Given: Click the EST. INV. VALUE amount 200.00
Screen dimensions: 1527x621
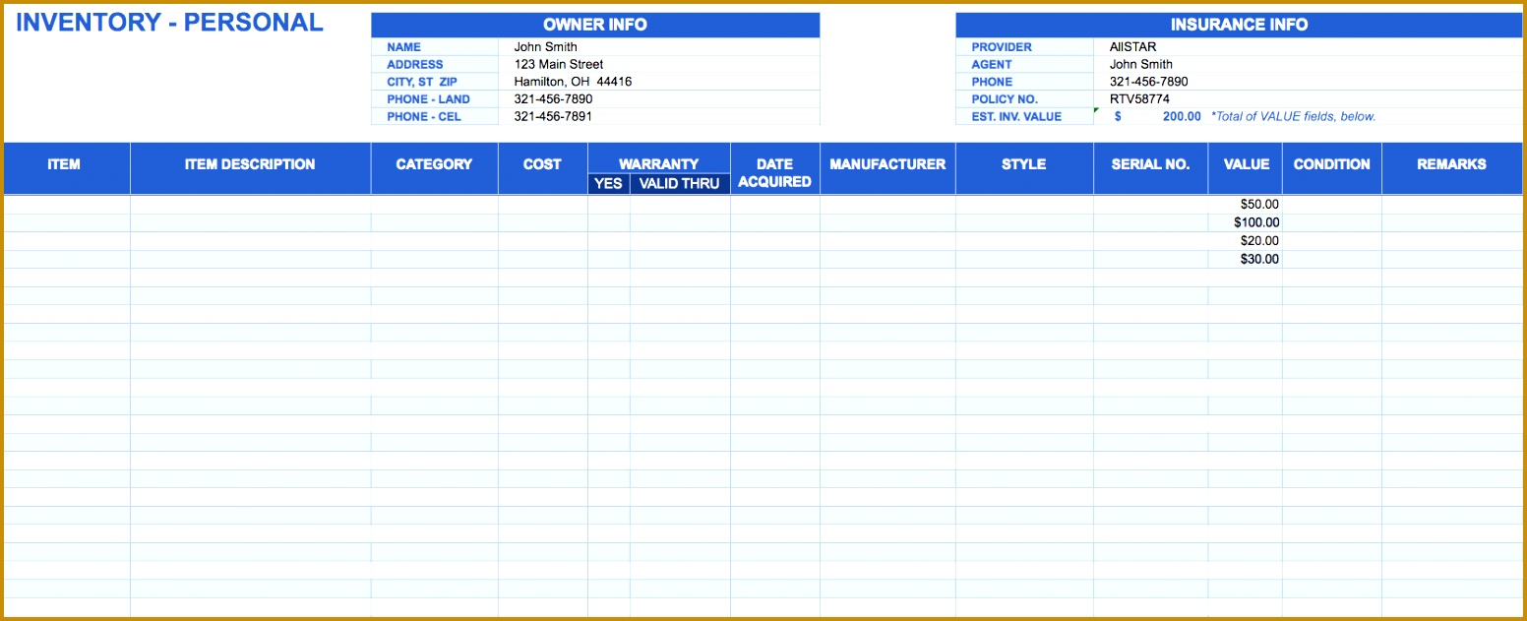Looking at the screenshot, I should 1178,116.
